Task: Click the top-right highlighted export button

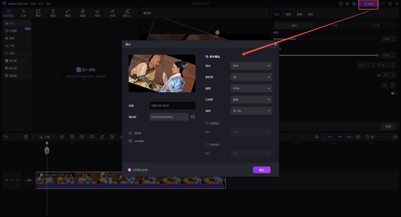Action: click(x=368, y=4)
